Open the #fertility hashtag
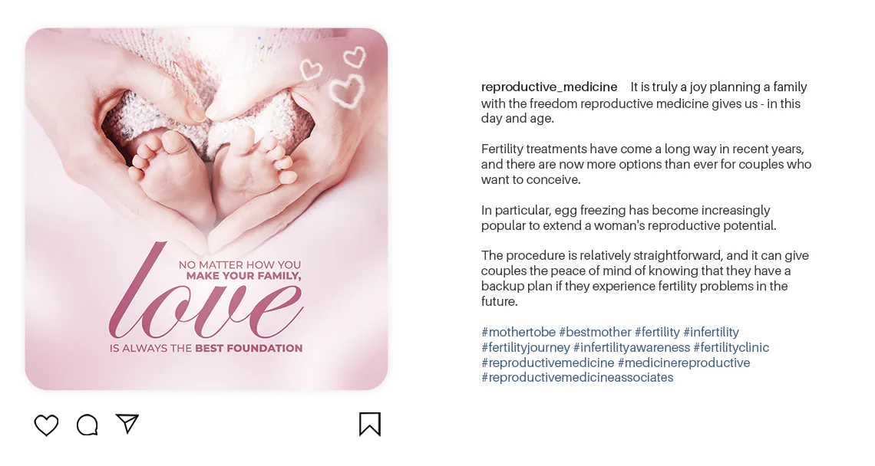Image resolution: width=875 pixels, height=466 pixels. click(657, 332)
